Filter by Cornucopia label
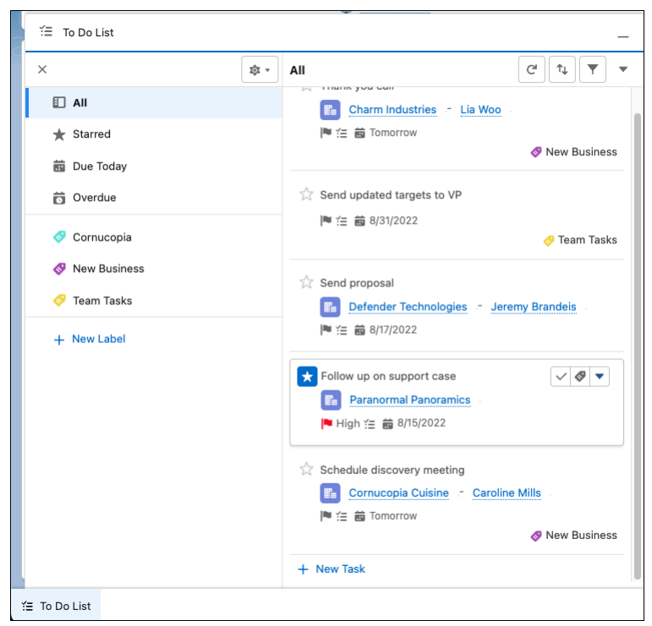This screenshot has height=626, width=652. (154, 237)
